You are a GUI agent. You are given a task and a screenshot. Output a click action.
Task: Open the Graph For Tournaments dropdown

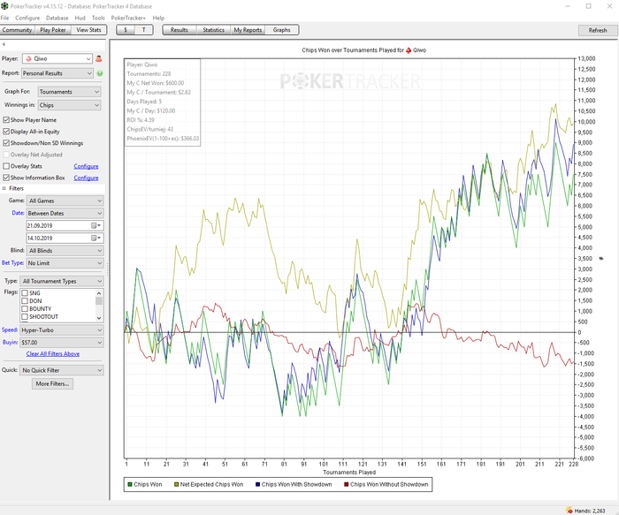(x=68, y=92)
